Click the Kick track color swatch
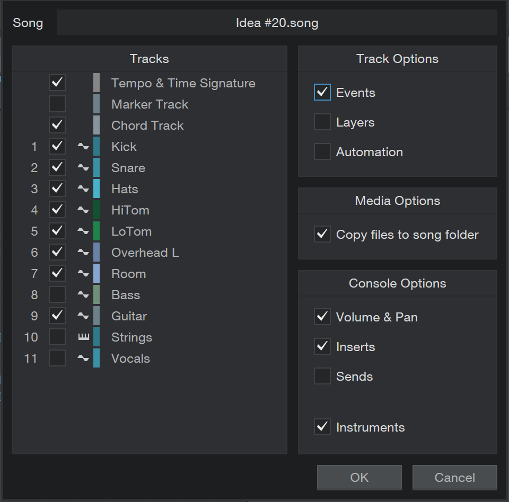The height and width of the screenshot is (502, 509). pos(96,146)
